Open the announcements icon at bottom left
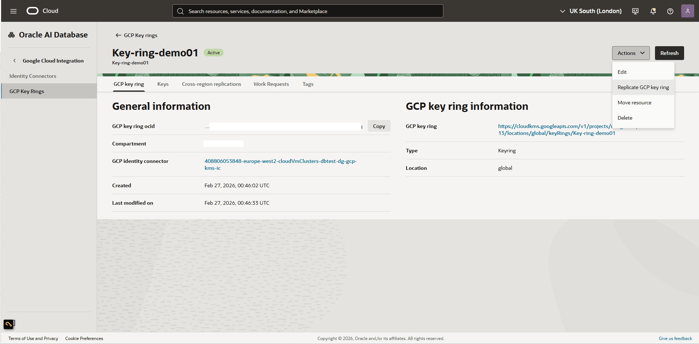699x344 pixels. (x=9, y=324)
